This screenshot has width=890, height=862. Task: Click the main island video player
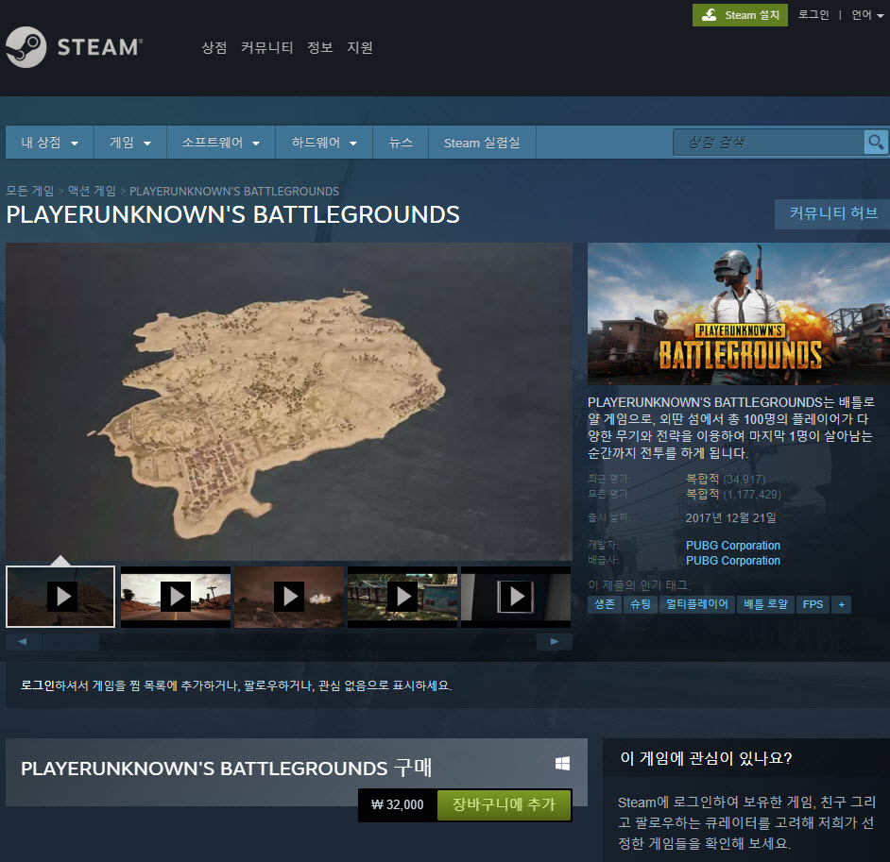click(289, 401)
